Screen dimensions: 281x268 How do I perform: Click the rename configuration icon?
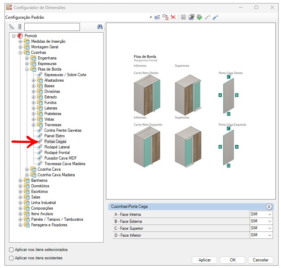coord(157,17)
